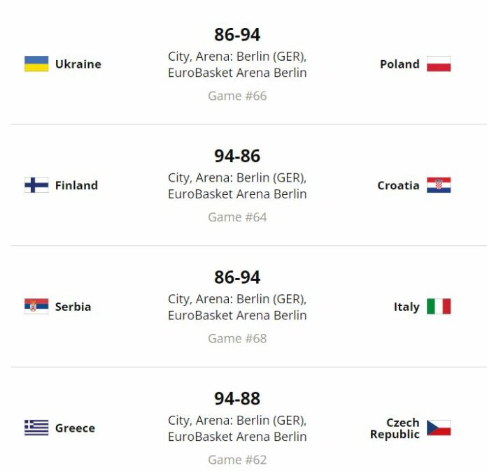Screen dimensions: 487x473
Task: Click the Finland flag icon
Action: 36,185
